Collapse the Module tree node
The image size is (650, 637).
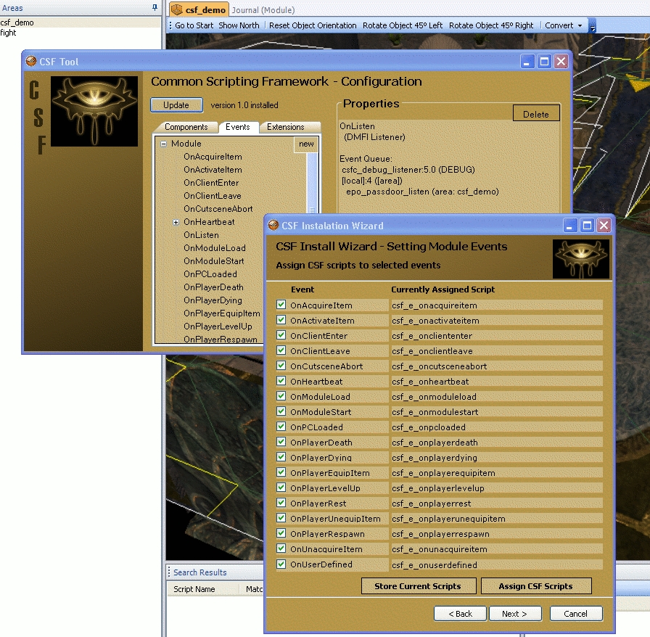[x=164, y=144]
